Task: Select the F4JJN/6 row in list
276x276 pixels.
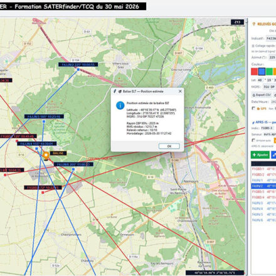Action: pos(263,220)
